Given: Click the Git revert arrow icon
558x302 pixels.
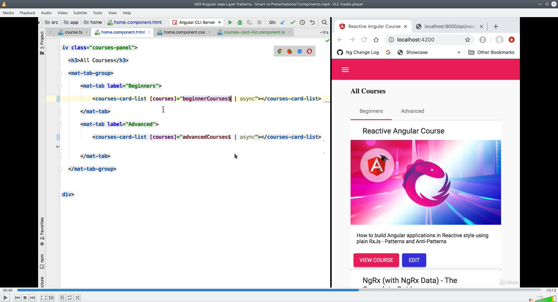Looking at the screenshot, I should pyautogui.click(x=312, y=22).
